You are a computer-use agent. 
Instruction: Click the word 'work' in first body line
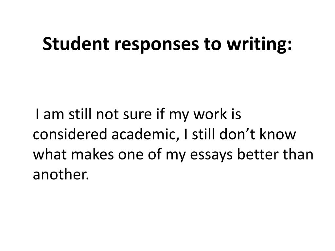click(x=210, y=114)
